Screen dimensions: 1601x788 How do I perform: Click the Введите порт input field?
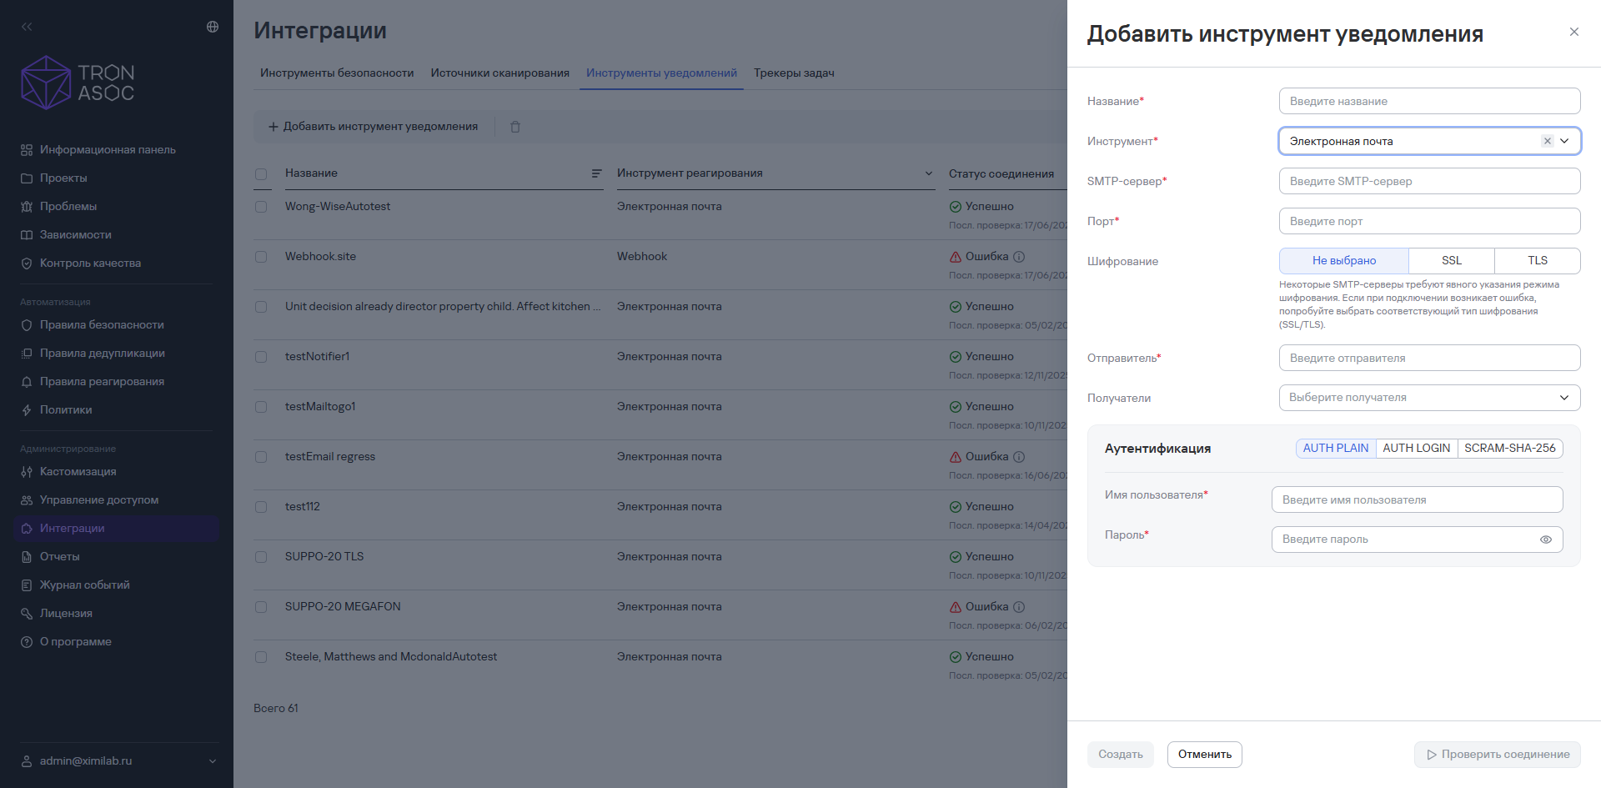(x=1430, y=221)
